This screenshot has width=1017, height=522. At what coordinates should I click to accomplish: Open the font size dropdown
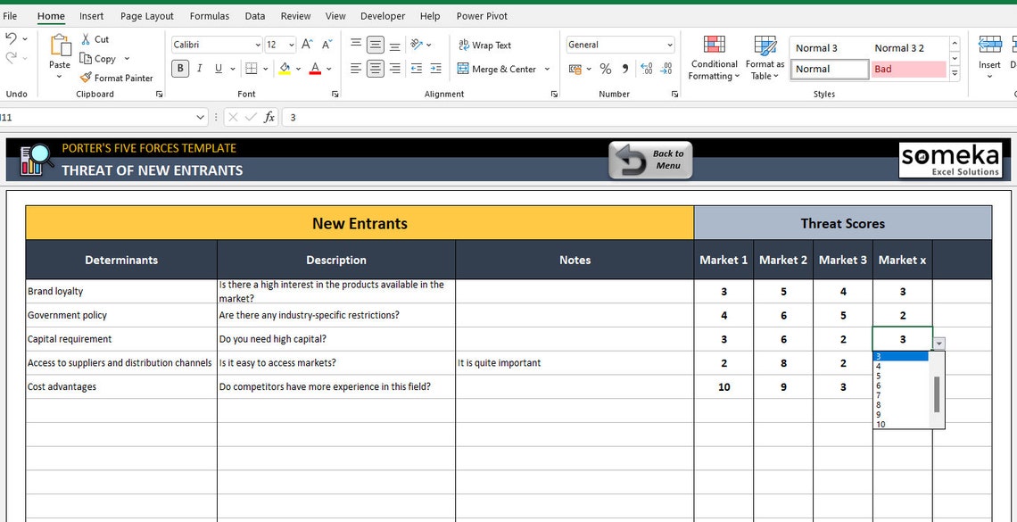[x=290, y=44]
